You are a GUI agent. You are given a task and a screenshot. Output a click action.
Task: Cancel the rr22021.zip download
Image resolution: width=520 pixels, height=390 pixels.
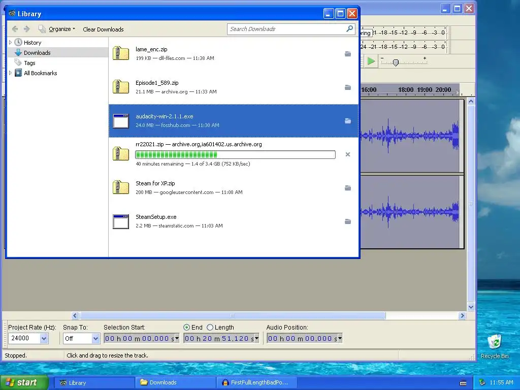[x=347, y=154]
